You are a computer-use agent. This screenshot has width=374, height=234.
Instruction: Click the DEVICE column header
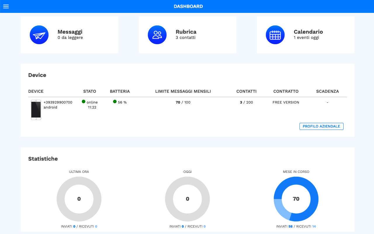(36, 91)
